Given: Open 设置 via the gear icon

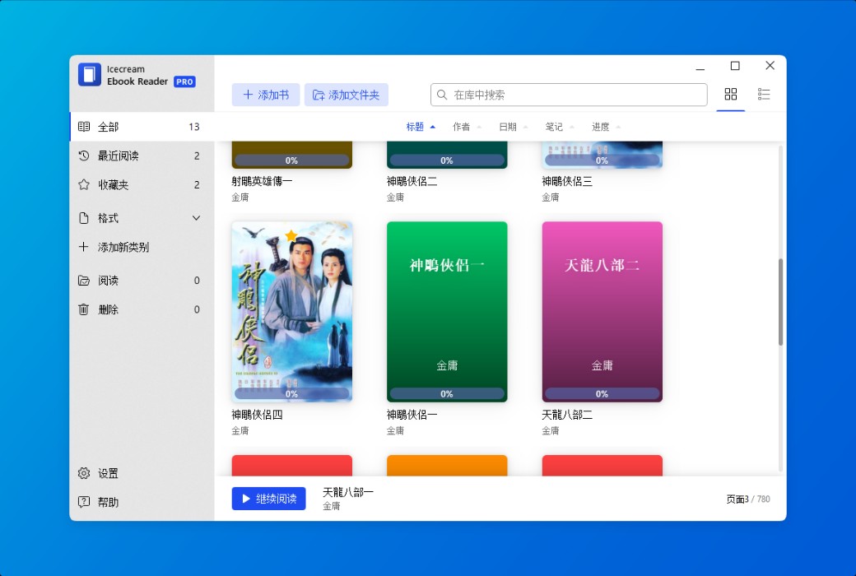Looking at the screenshot, I should 83,473.
